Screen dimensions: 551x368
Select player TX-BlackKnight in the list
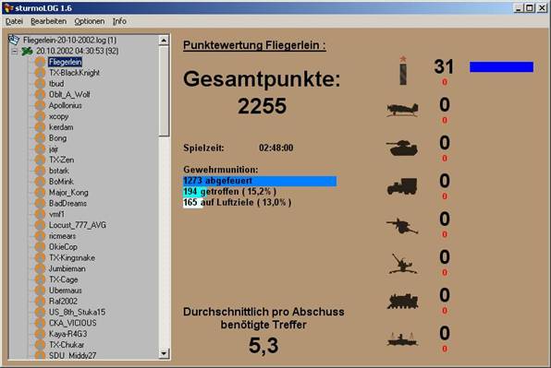click(x=74, y=73)
